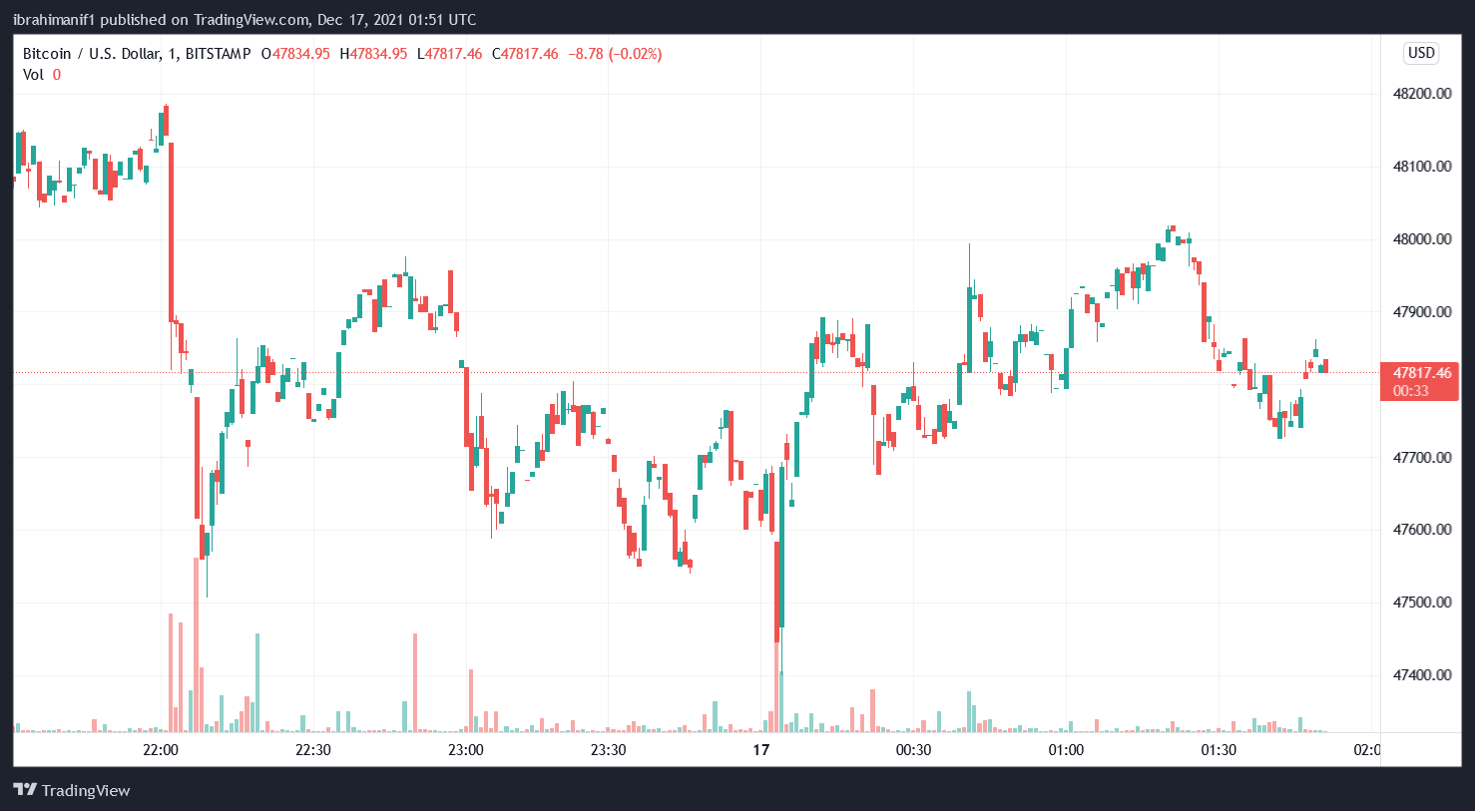
Task: Click the open value O47834.95
Action: coord(295,54)
